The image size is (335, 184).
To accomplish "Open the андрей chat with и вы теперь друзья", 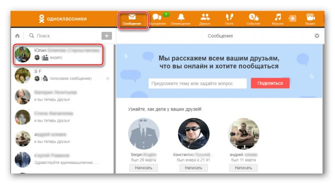I will point(62,138).
